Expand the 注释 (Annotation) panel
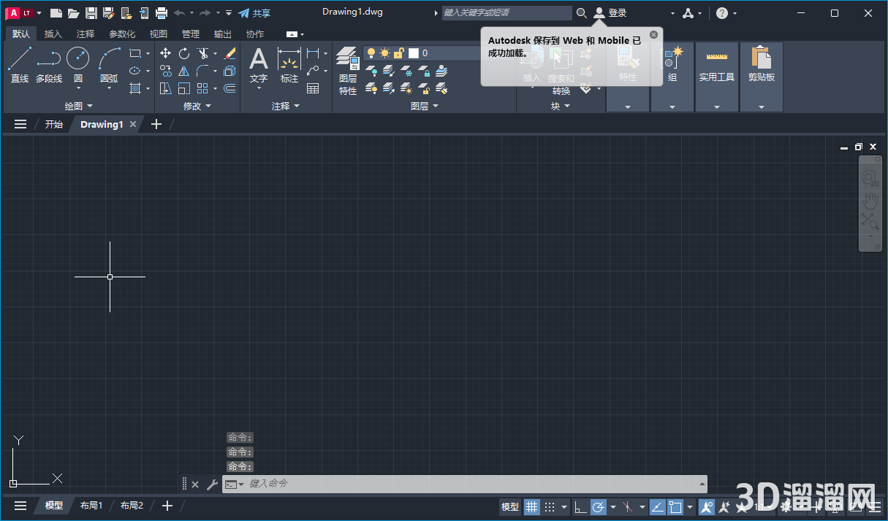 pyautogui.click(x=286, y=106)
